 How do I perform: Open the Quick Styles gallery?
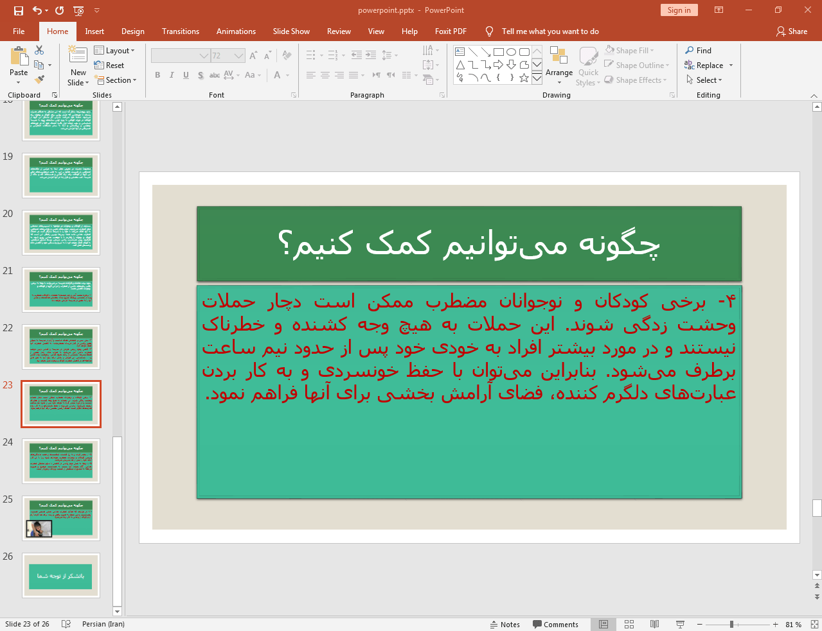click(588, 66)
